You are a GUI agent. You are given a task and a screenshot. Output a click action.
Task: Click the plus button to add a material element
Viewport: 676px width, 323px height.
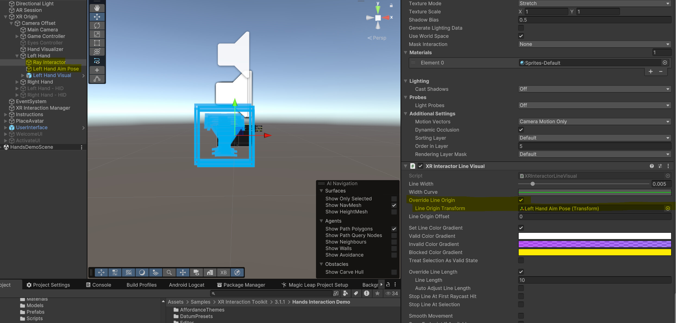click(x=651, y=71)
